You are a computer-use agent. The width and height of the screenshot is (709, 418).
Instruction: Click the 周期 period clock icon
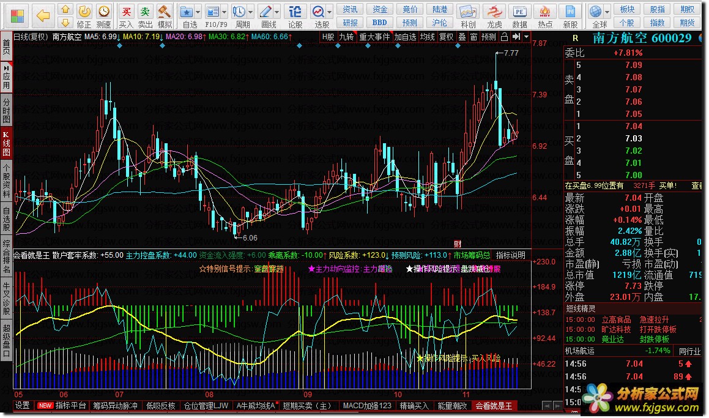tap(239, 11)
